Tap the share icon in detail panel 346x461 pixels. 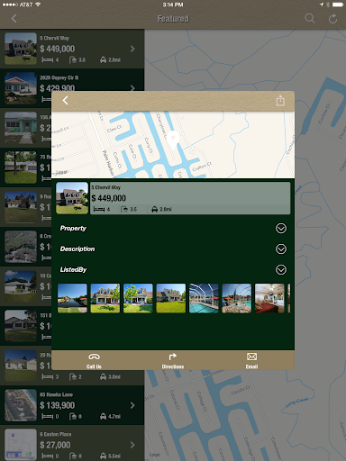click(x=280, y=101)
